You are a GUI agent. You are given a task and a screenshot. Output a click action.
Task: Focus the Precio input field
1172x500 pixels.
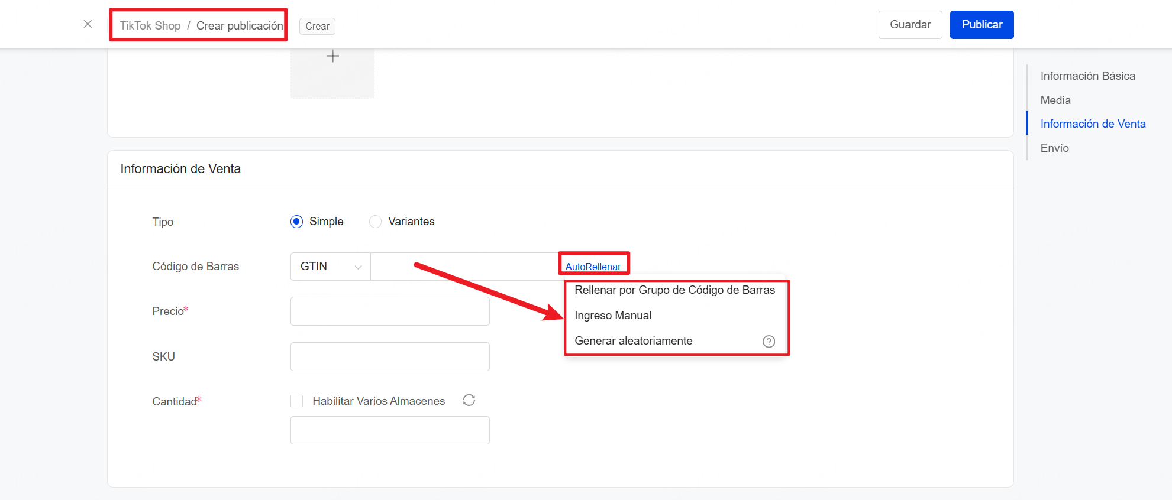coord(390,311)
